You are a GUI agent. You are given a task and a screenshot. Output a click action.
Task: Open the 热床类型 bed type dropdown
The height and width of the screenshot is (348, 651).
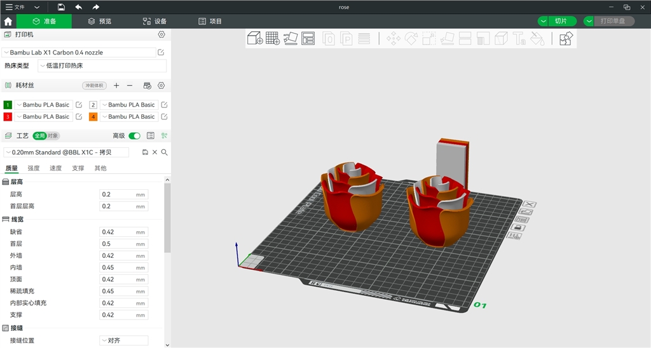102,65
